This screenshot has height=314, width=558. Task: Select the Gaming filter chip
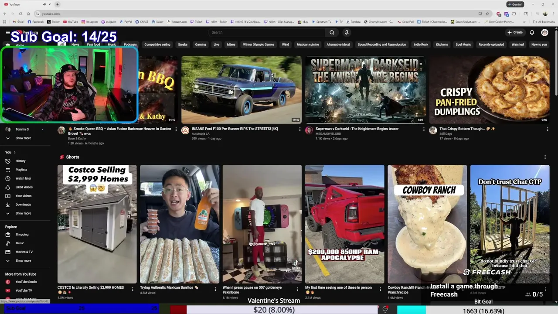(x=201, y=44)
